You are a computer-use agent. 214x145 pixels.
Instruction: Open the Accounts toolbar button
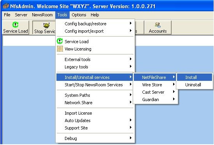pos(158,28)
